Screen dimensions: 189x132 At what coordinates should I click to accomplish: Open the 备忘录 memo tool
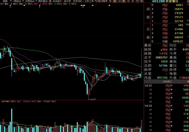(67, 1)
